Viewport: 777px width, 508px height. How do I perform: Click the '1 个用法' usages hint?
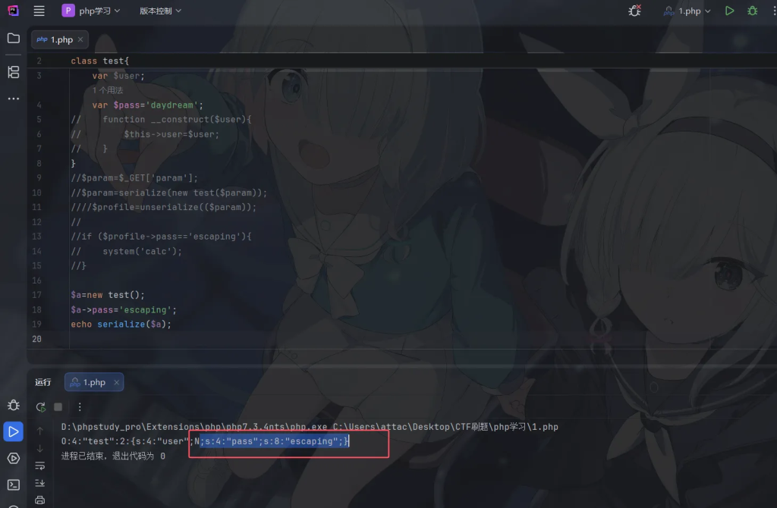tap(108, 90)
